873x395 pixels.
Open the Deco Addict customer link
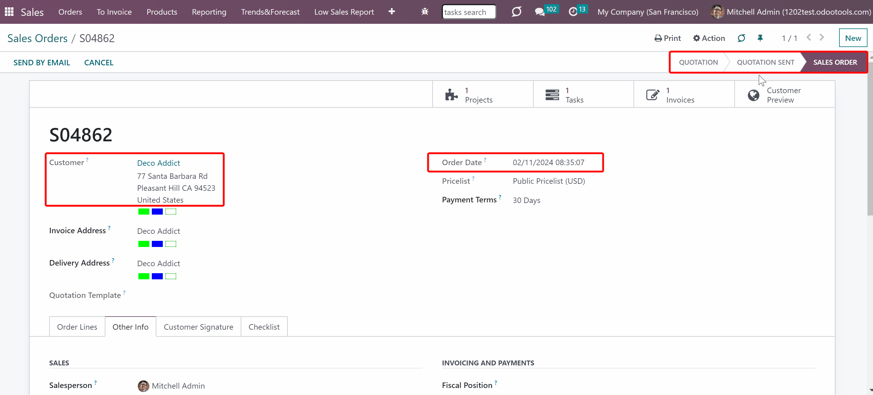158,163
